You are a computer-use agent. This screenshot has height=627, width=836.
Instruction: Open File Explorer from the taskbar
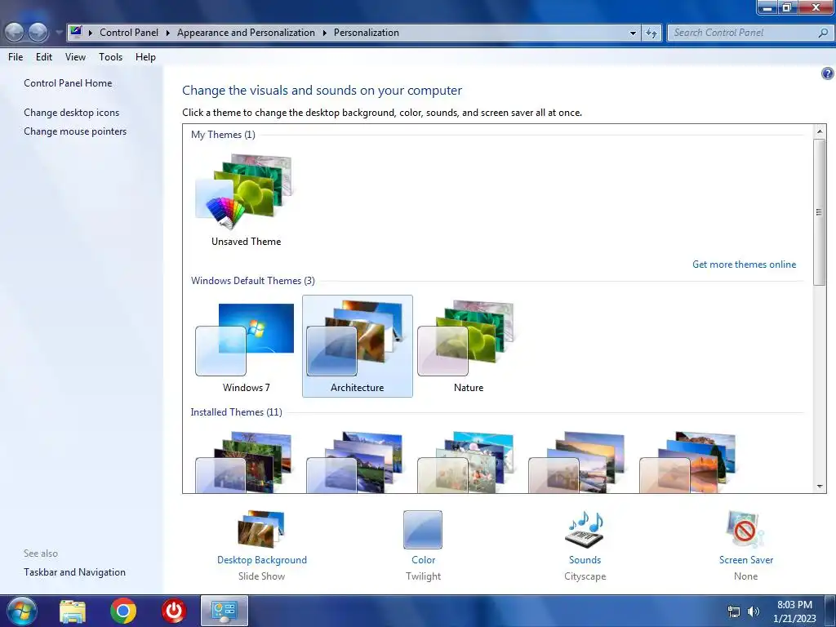click(73, 611)
